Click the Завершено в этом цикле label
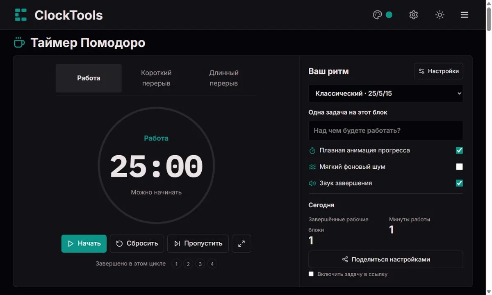The width and height of the screenshot is (492, 295). tap(131, 263)
